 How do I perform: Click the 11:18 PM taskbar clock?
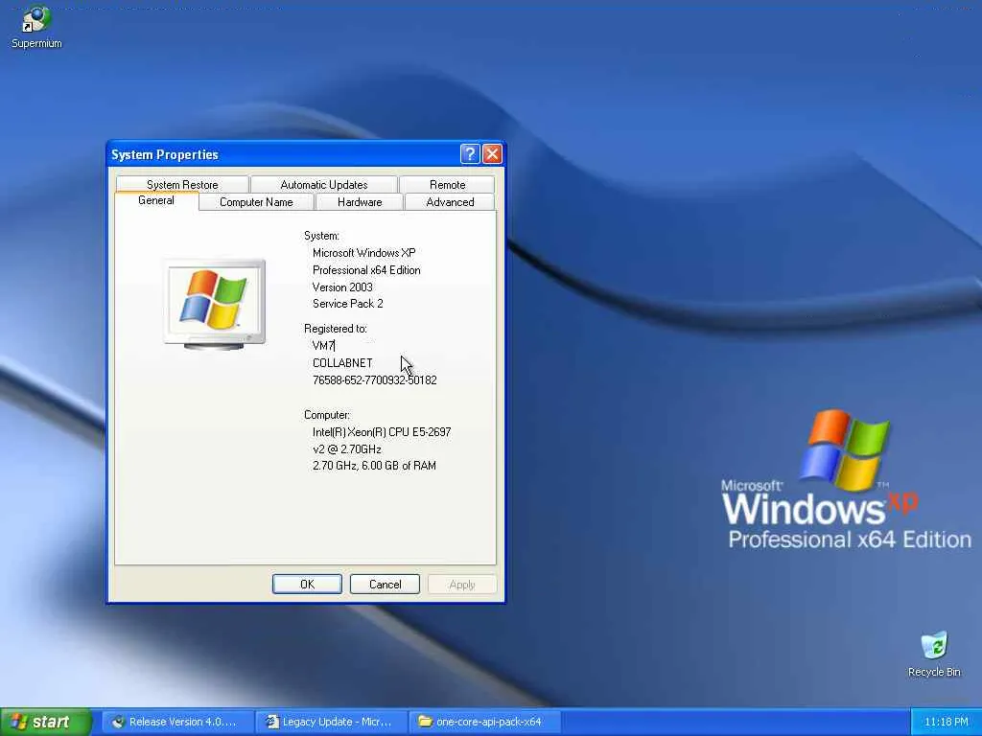click(x=946, y=722)
